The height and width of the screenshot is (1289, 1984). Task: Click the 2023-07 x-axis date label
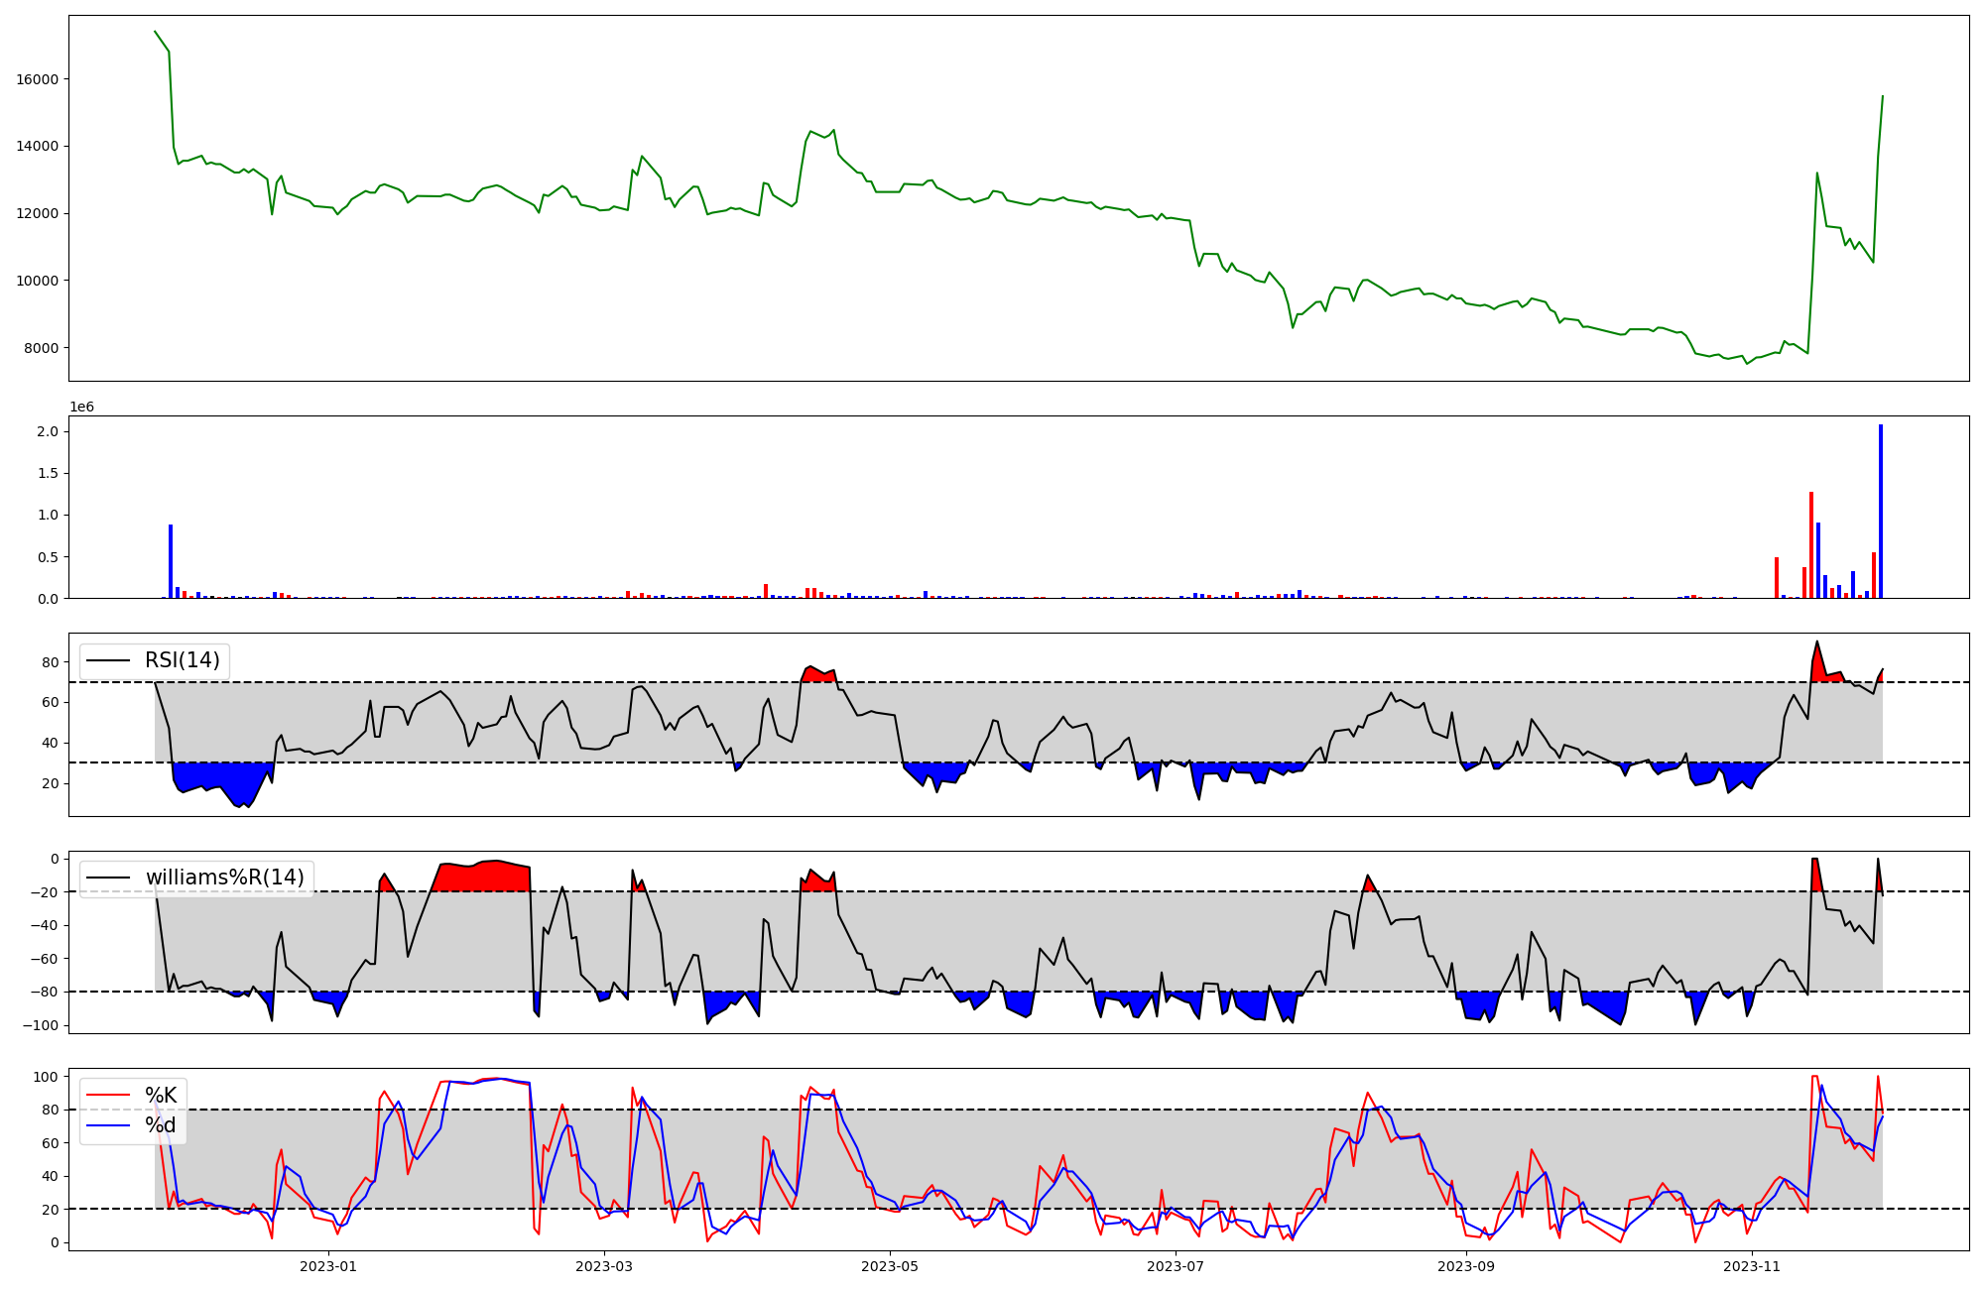point(1176,1266)
